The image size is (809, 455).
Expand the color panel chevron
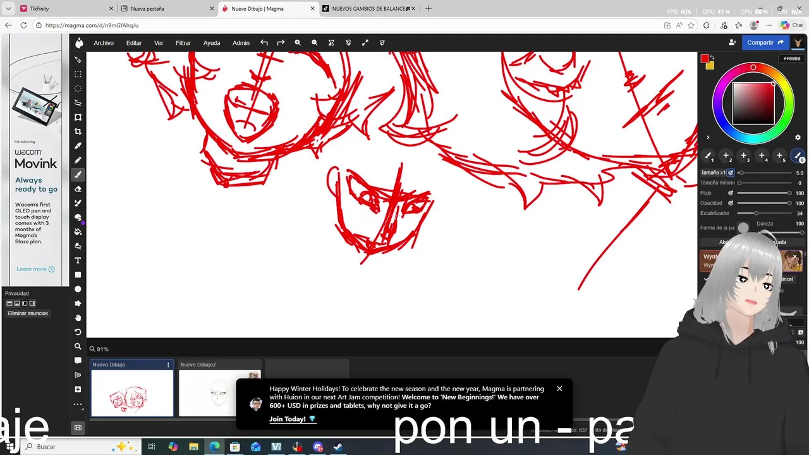coord(708,137)
